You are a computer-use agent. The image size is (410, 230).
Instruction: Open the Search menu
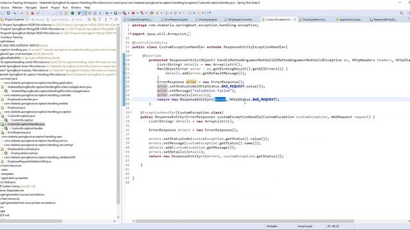(44, 8)
